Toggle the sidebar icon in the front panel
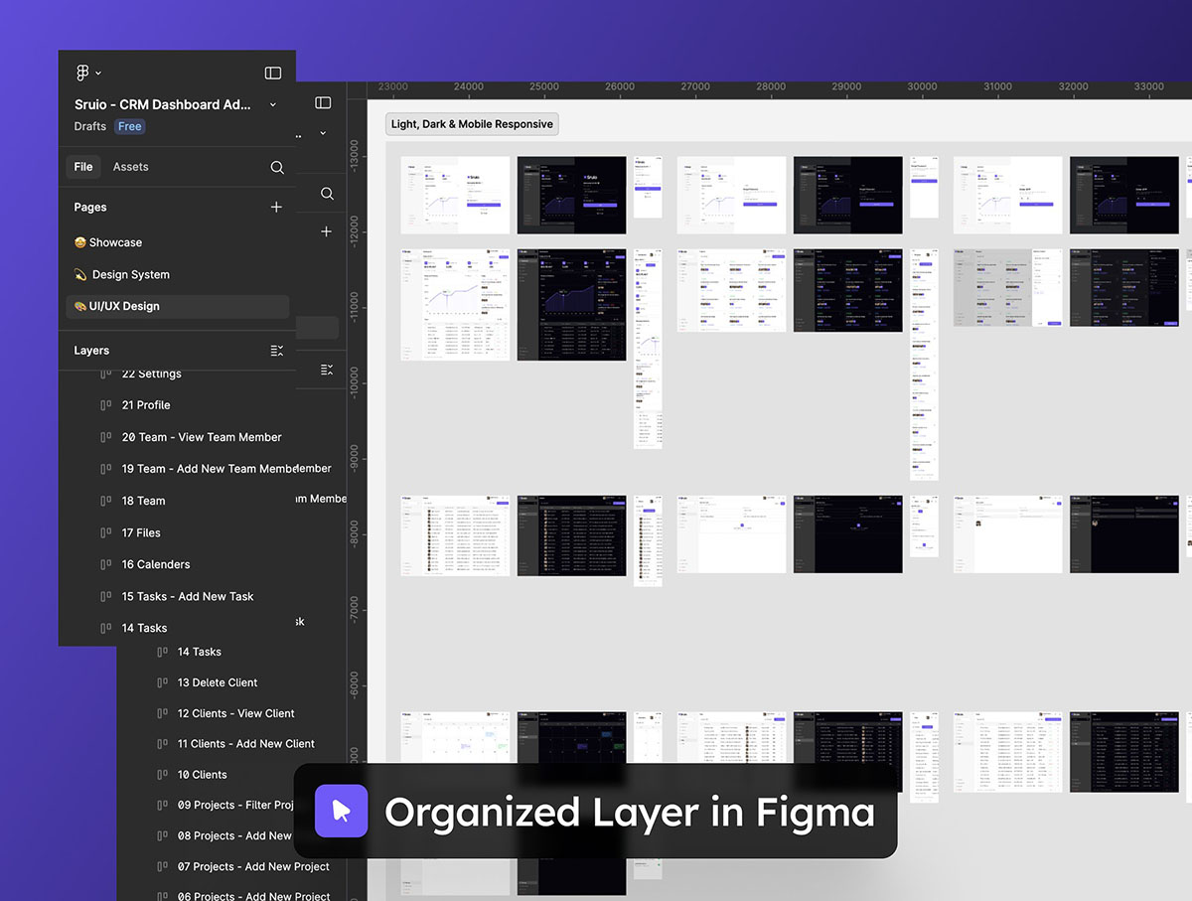Viewport: 1192px width, 901px height. [x=273, y=73]
